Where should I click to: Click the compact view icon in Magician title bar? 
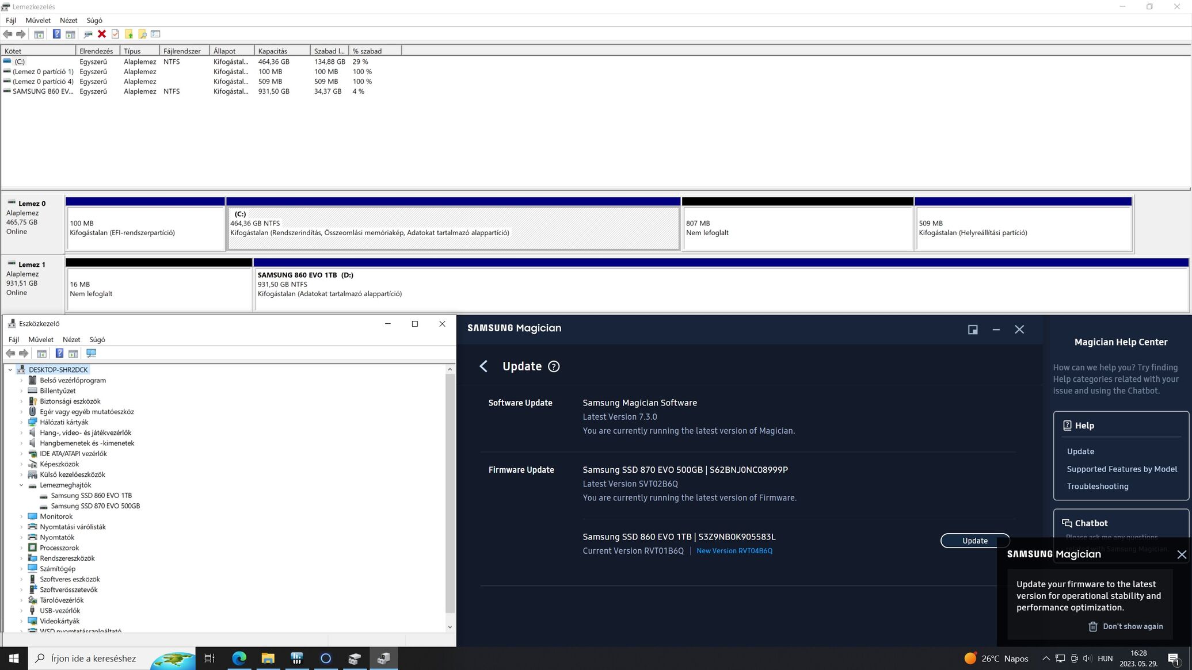pyautogui.click(x=973, y=330)
